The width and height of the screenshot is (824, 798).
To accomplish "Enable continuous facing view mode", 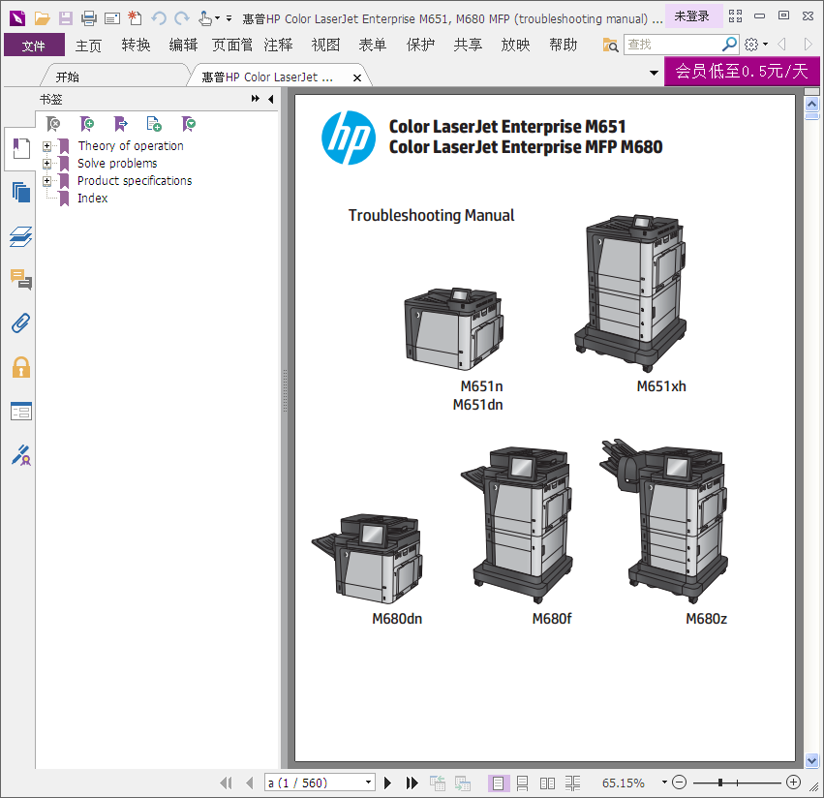I will click(x=573, y=783).
